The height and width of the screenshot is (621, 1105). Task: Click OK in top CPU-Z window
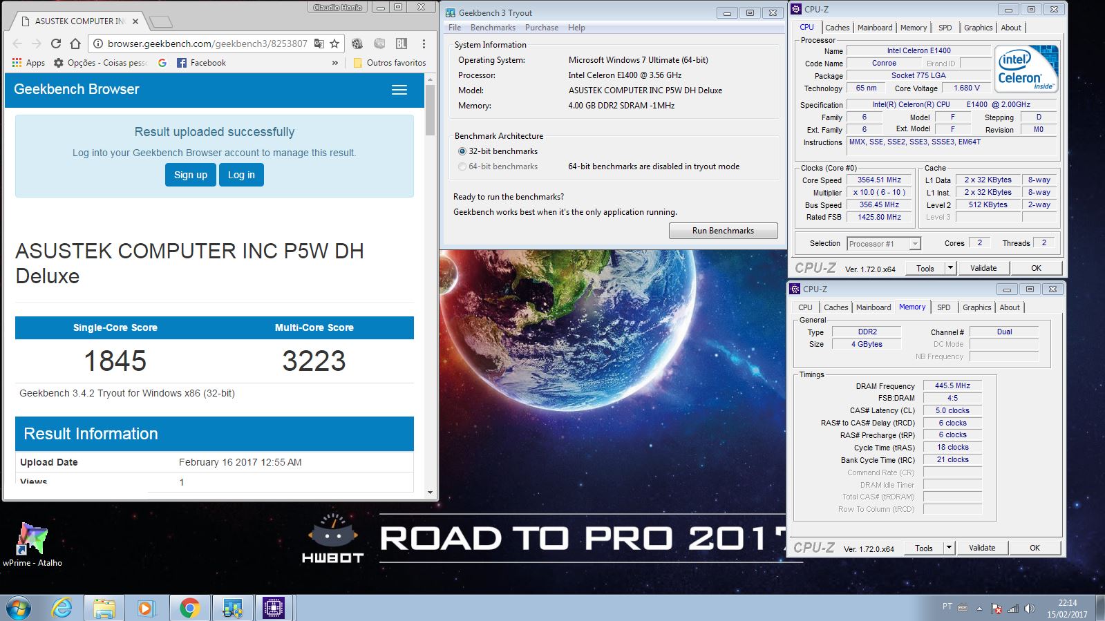pyautogui.click(x=1036, y=268)
